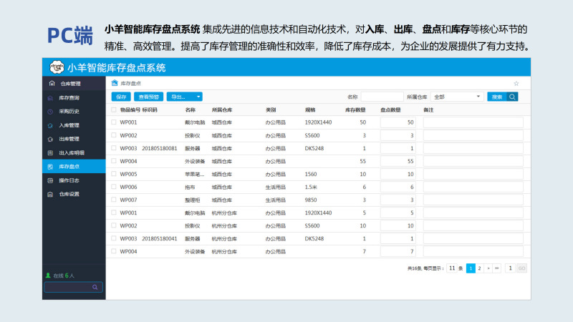The height and width of the screenshot is (322, 573).
Task: Click the 搜索 search button
Action: point(503,97)
